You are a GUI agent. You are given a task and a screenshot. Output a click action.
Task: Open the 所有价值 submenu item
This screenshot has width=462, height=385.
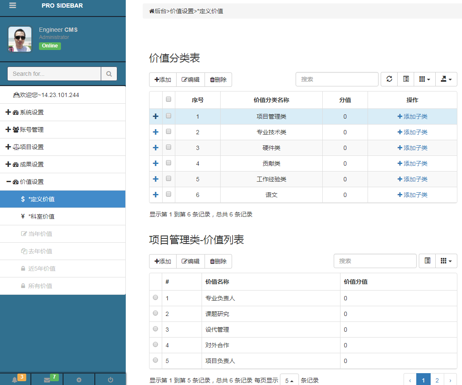(63, 286)
